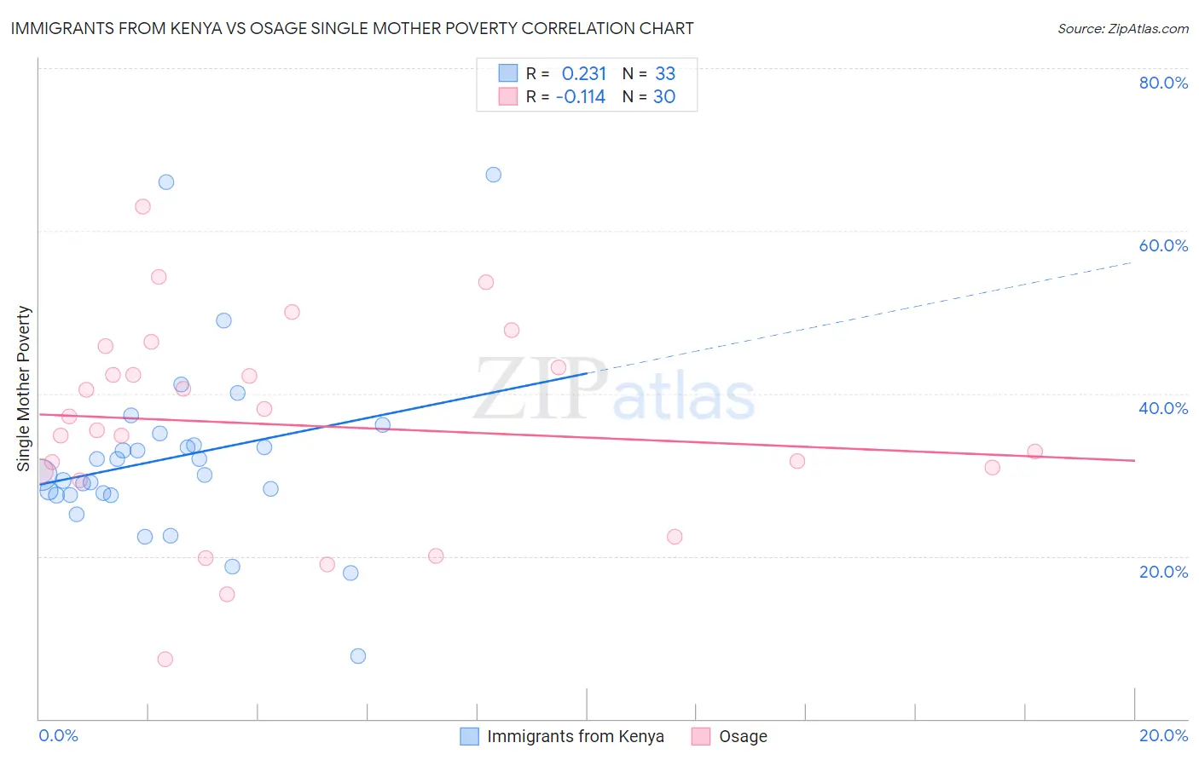Click the R value 0.231 in legend
The image size is (1199, 760).
(x=584, y=73)
